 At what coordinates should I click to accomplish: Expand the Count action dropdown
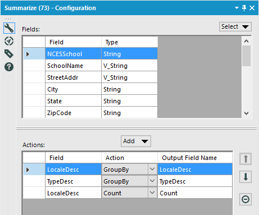pyautogui.click(x=152, y=193)
